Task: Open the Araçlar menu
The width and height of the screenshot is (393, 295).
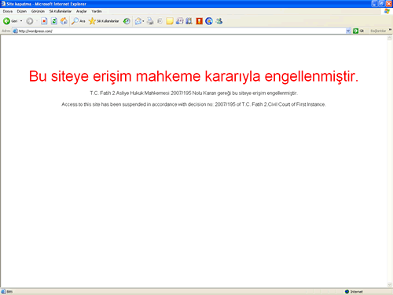Action: click(81, 11)
